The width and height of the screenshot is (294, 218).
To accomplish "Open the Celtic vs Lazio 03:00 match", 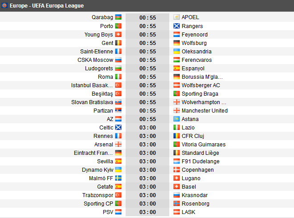I will tap(147, 128).
